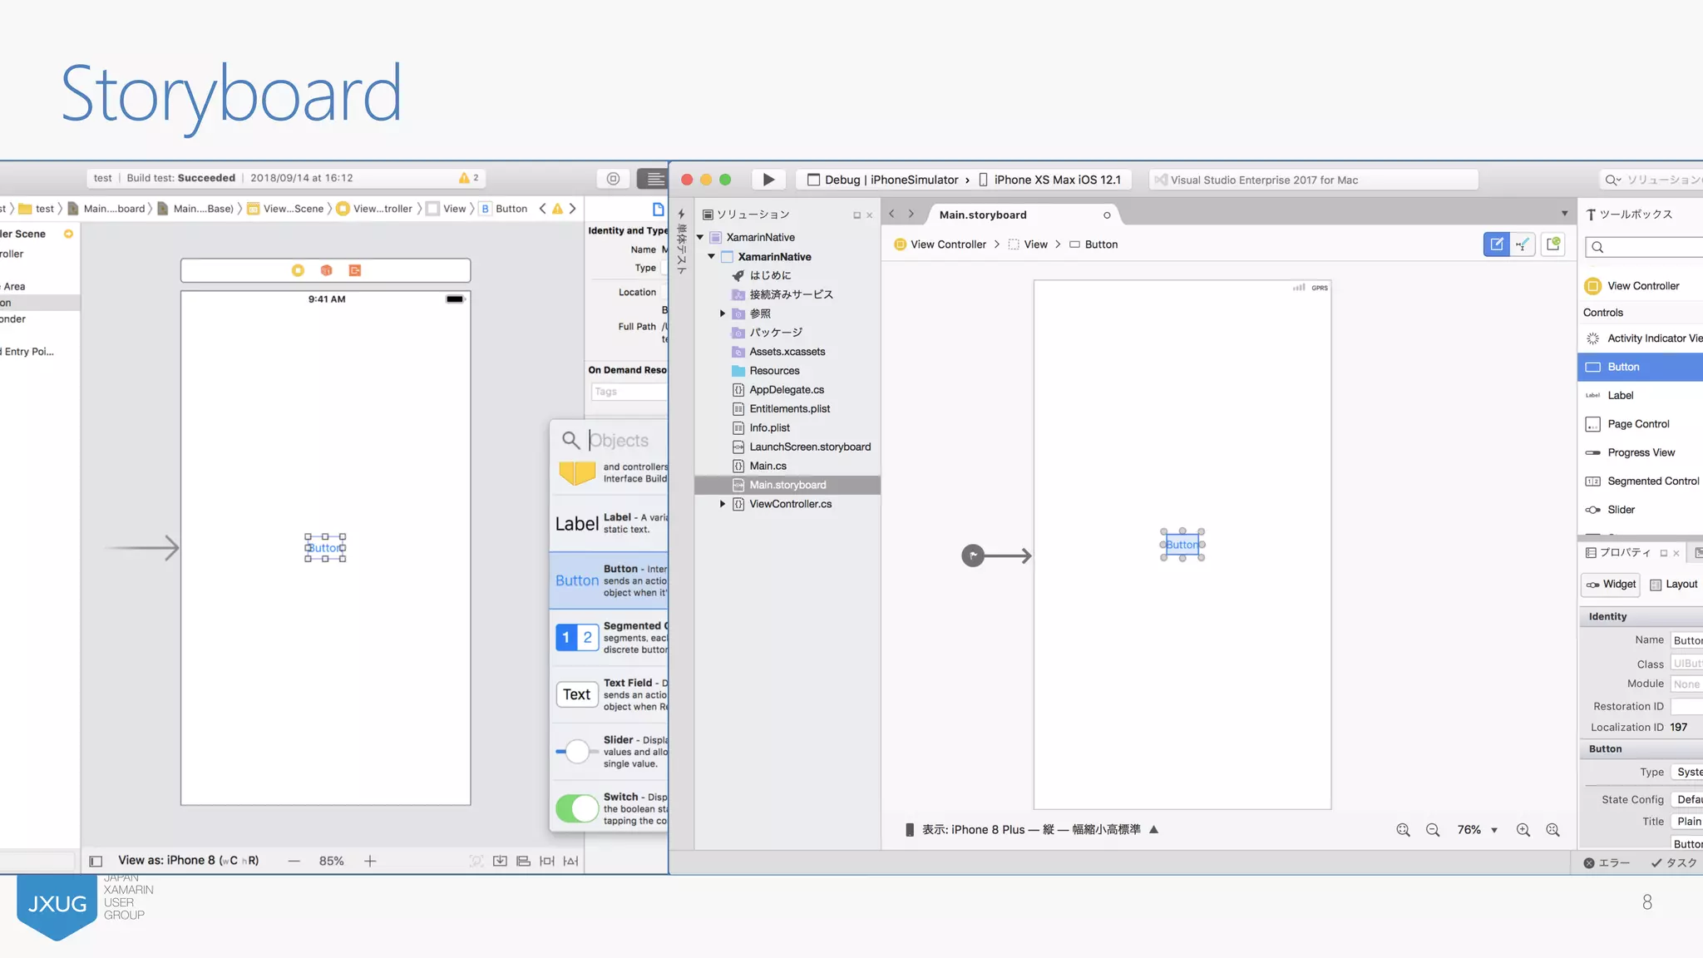Open the Main.storyboard document tab
1703x958 pixels.
[983, 215]
